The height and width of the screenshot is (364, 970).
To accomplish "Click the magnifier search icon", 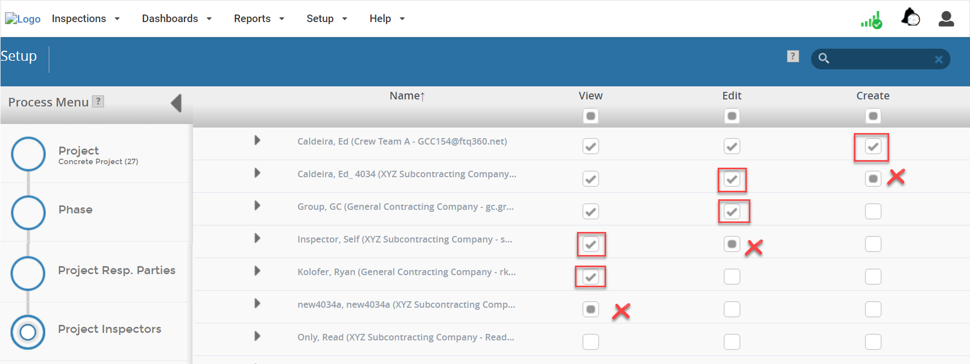I will pyautogui.click(x=824, y=58).
